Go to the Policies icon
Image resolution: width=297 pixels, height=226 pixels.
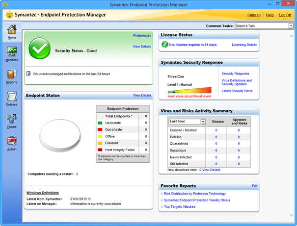point(12,97)
